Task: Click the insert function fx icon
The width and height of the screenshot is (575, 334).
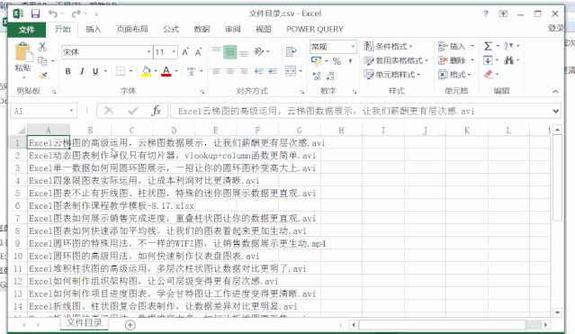Action: click(156, 111)
